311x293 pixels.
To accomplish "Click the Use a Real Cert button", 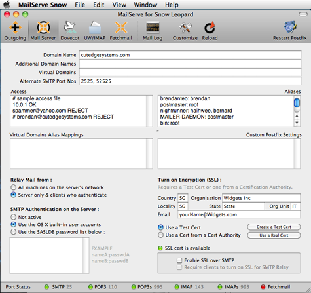I will click(274, 235).
